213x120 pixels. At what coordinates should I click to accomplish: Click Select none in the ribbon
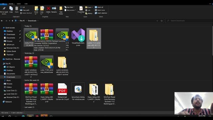[x=100, y=10]
